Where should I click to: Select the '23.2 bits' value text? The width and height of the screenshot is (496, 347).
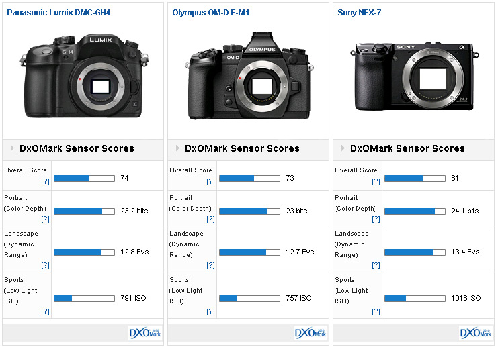tap(134, 211)
